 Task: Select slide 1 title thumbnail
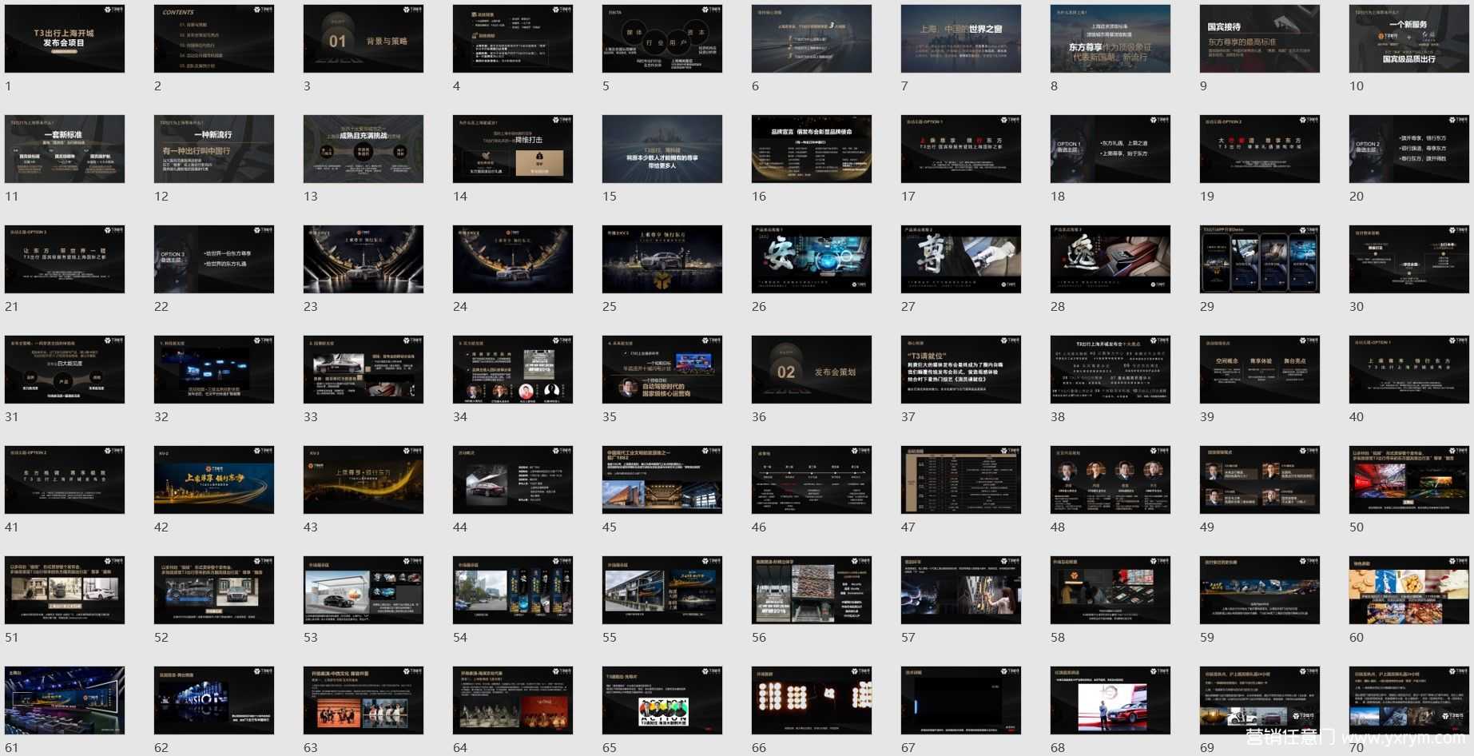click(x=65, y=38)
